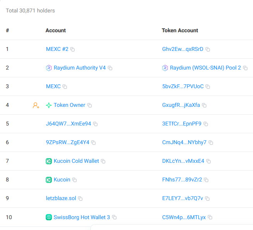Click the Token Account column header
Image resolution: width=253 pixels, height=230 pixels.
180,30
